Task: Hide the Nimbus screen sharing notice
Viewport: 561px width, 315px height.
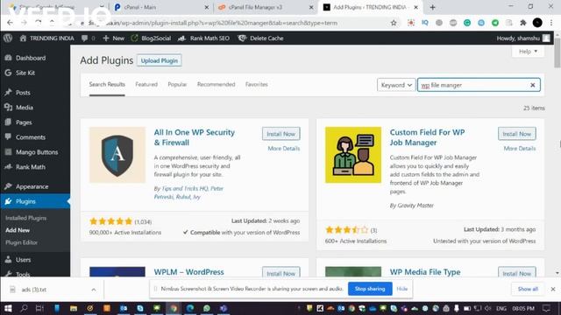Action: coord(401,289)
